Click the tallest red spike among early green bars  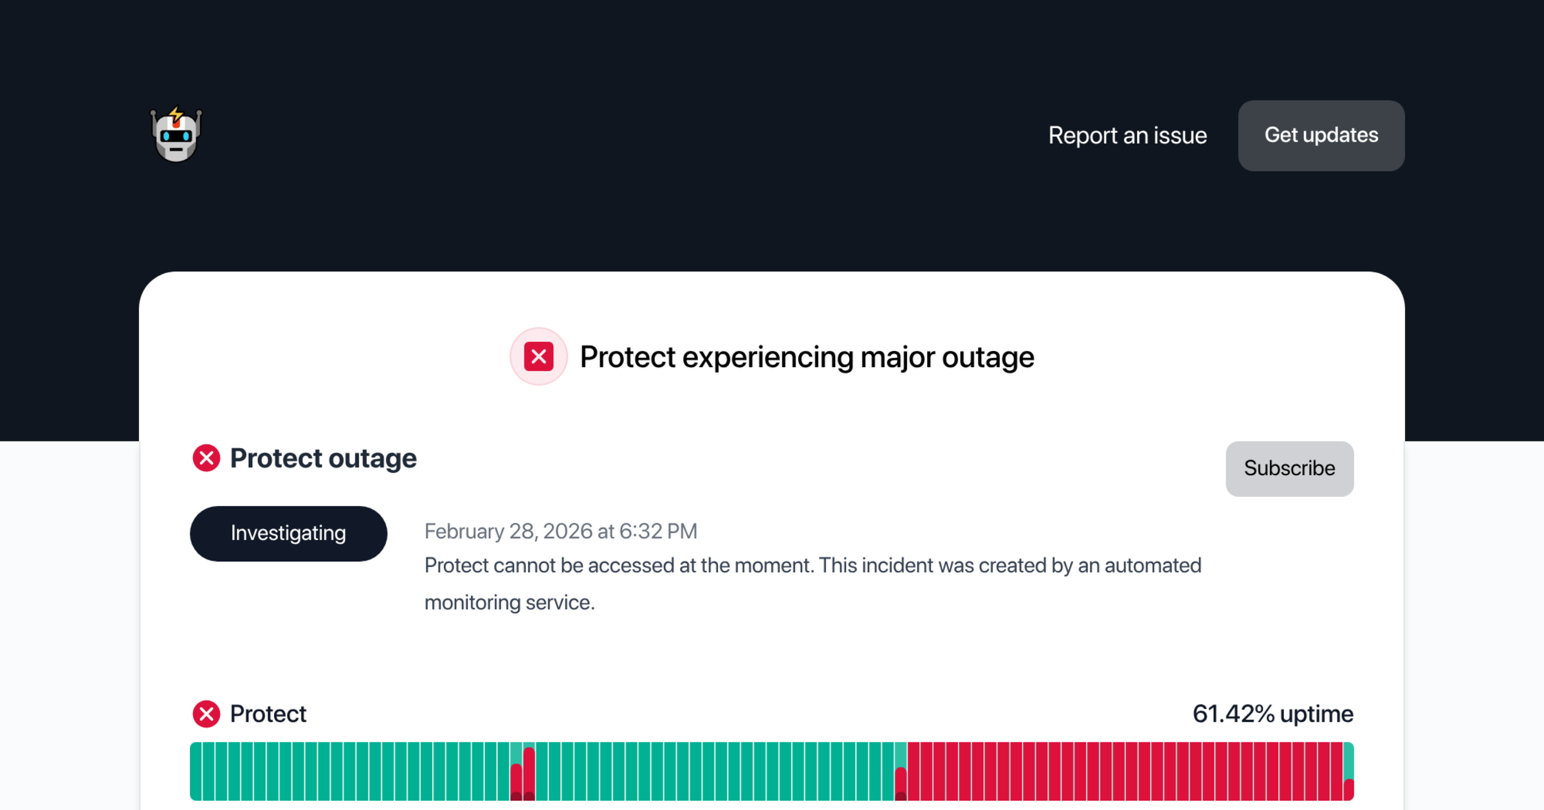(529, 775)
